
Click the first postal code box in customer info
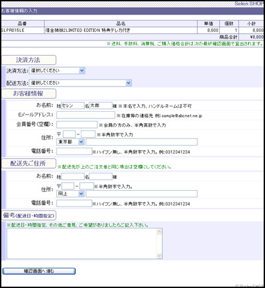pos(69,134)
